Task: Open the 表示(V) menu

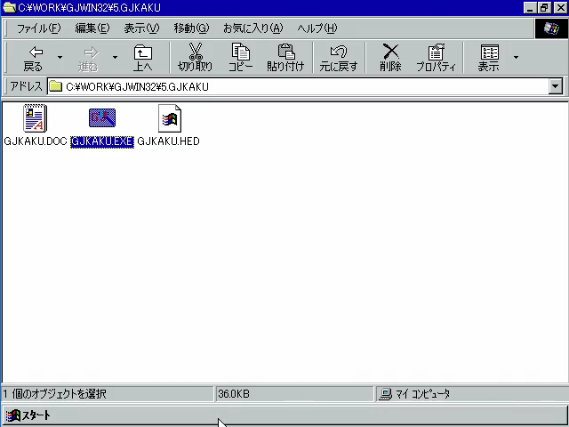Action: [141, 28]
